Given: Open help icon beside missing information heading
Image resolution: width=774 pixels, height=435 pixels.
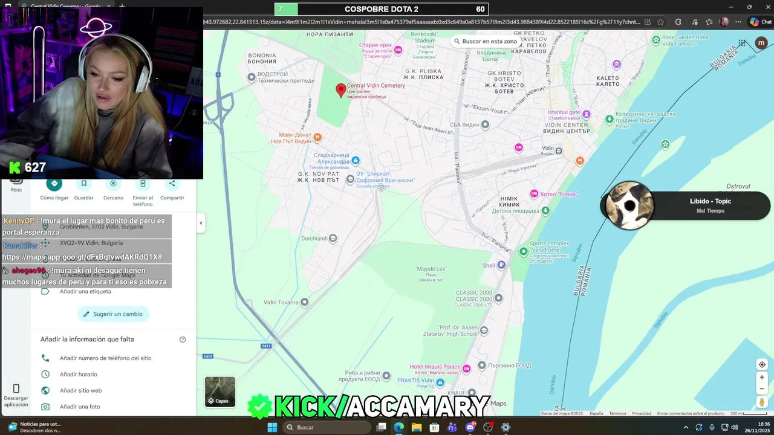Looking at the screenshot, I should coord(183,340).
